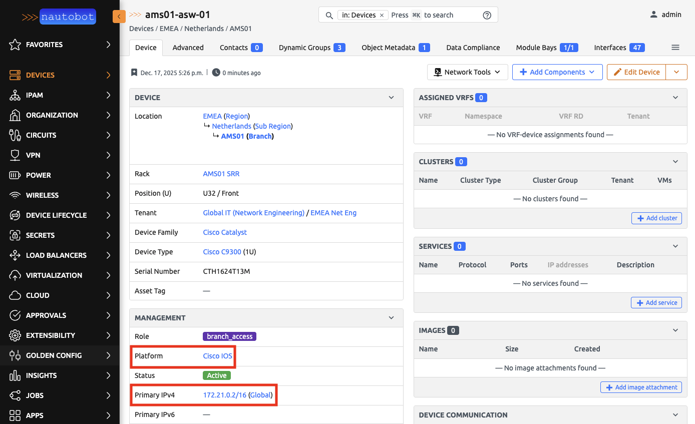This screenshot has height=424, width=695.
Task: Open the AMS01 SRR rack link
Action: click(221, 174)
